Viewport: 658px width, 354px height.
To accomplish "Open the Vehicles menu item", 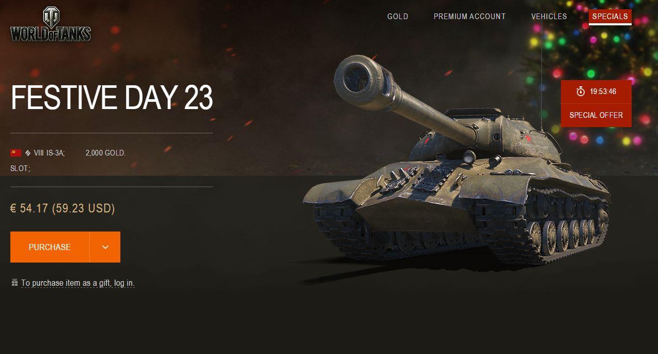I will coord(549,17).
